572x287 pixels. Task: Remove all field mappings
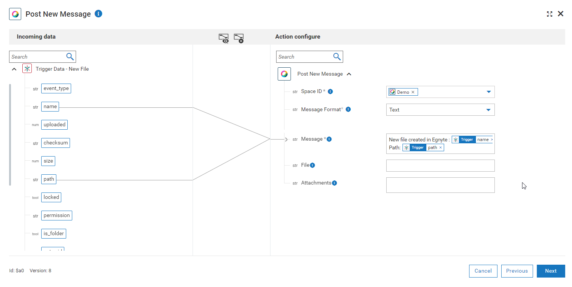pos(238,38)
